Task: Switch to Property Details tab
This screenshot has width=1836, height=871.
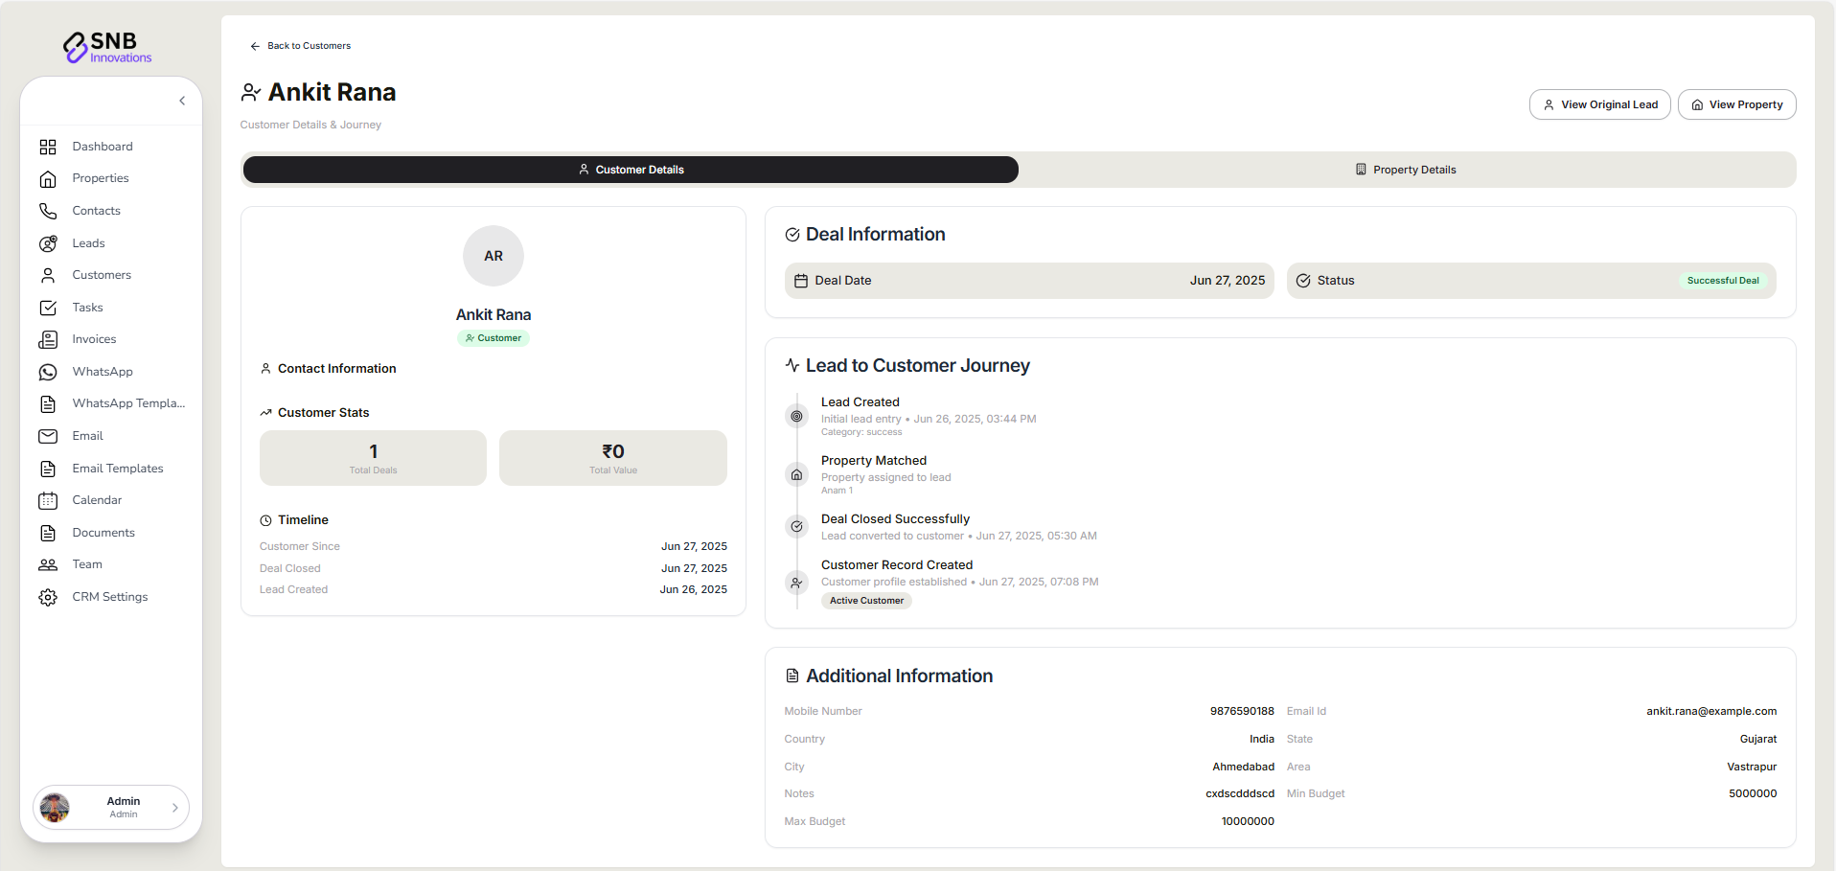Action: coord(1406,170)
